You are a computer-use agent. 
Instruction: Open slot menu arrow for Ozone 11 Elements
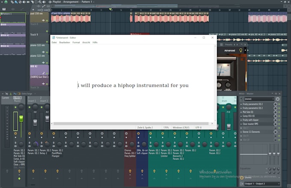tap(241, 132)
